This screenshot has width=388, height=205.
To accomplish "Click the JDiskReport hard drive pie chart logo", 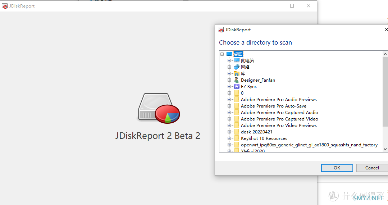I will pyautogui.click(x=159, y=108).
